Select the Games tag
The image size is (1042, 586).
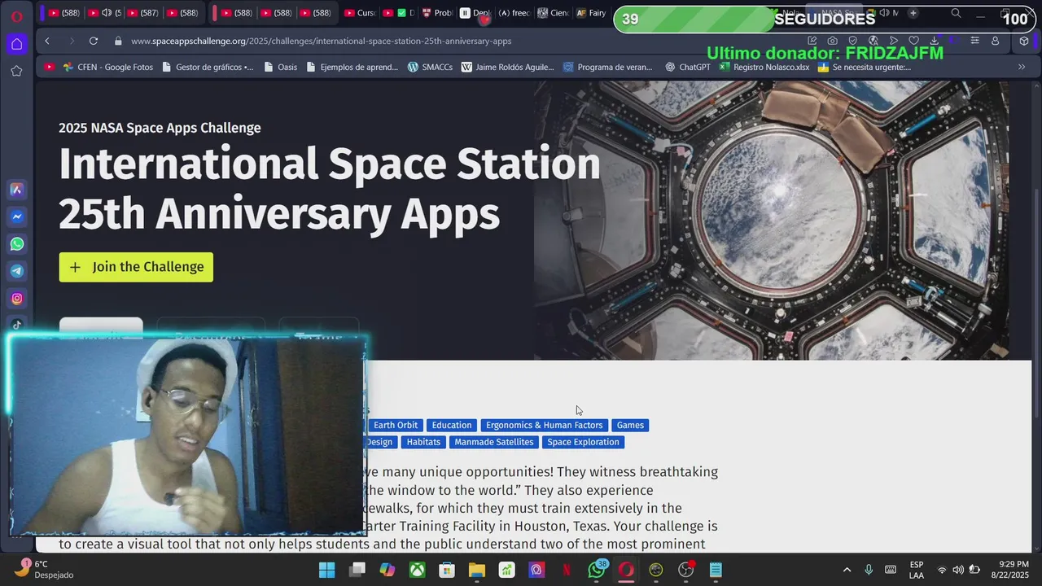click(x=630, y=425)
